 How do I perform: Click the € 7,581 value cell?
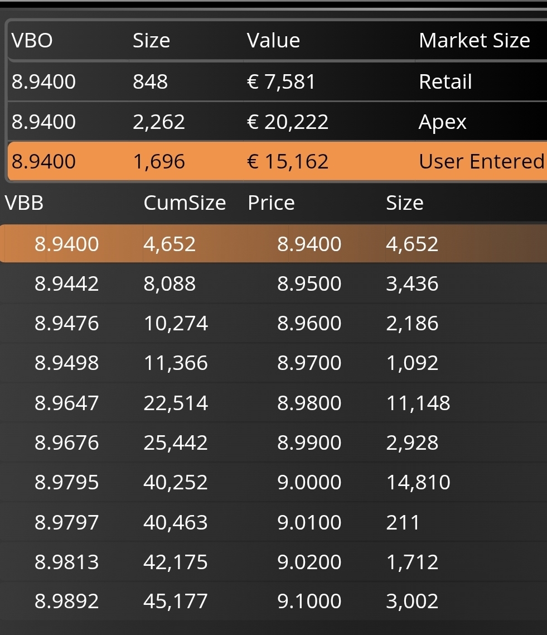pos(281,82)
